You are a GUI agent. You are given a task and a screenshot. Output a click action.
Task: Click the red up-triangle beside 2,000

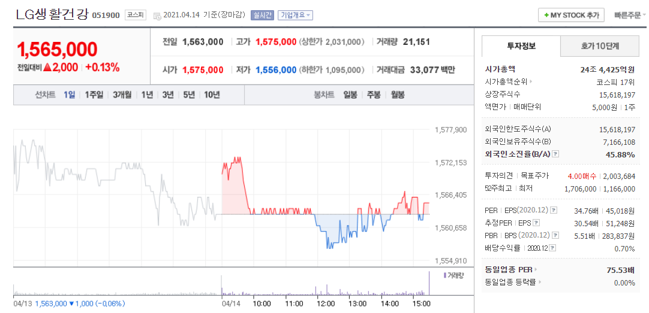[x=47, y=68]
